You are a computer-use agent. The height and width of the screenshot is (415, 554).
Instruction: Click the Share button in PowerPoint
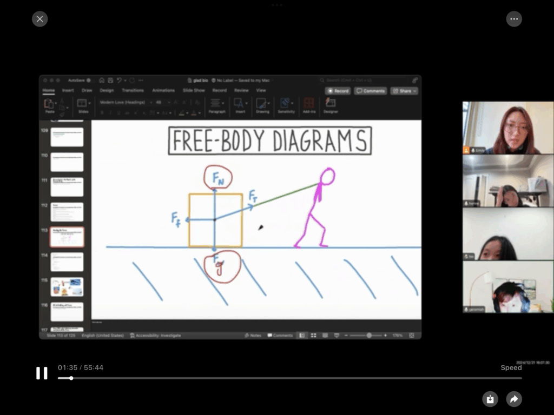coord(404,91)
